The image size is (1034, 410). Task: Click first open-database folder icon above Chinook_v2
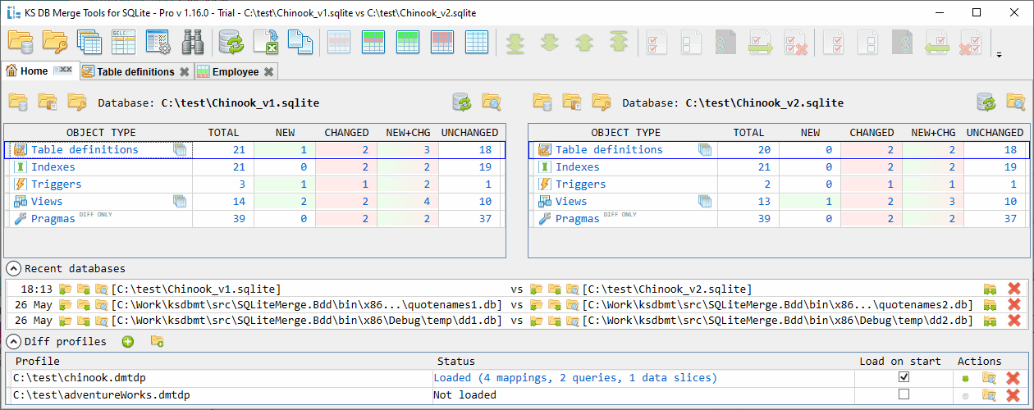542,102
